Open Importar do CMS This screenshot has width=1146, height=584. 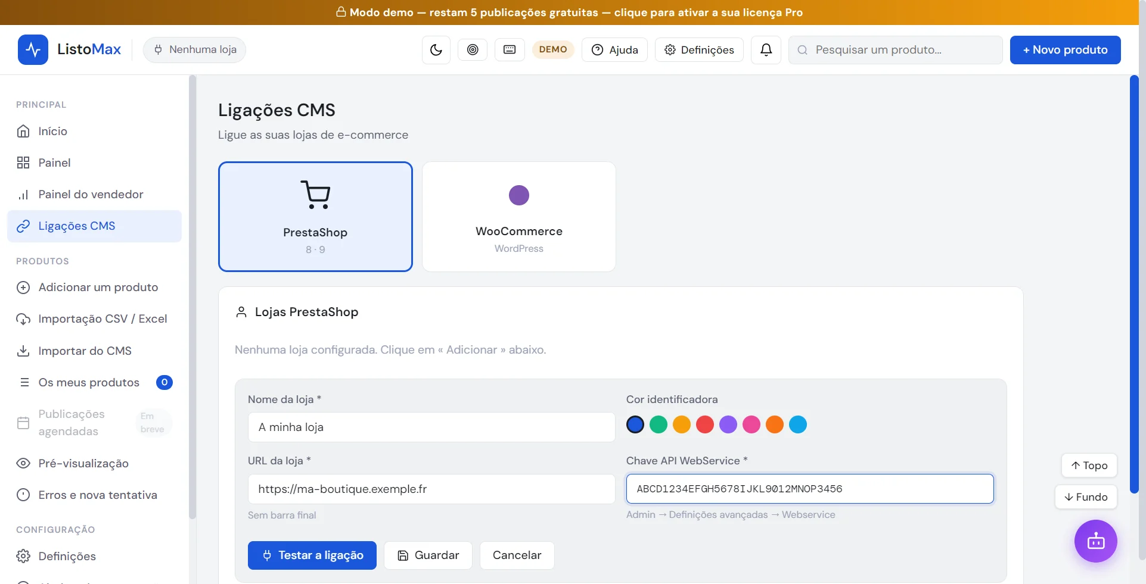click(x=94, y=351)
